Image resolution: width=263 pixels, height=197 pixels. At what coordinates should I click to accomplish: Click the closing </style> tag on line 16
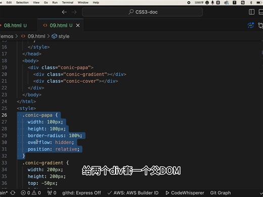point(38,47)
